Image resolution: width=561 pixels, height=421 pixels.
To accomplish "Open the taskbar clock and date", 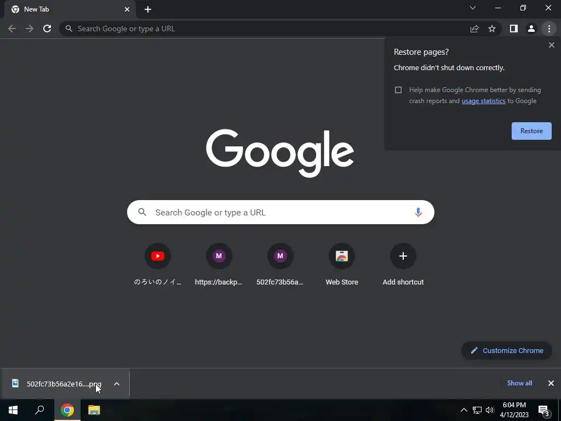I will (514, 410).
